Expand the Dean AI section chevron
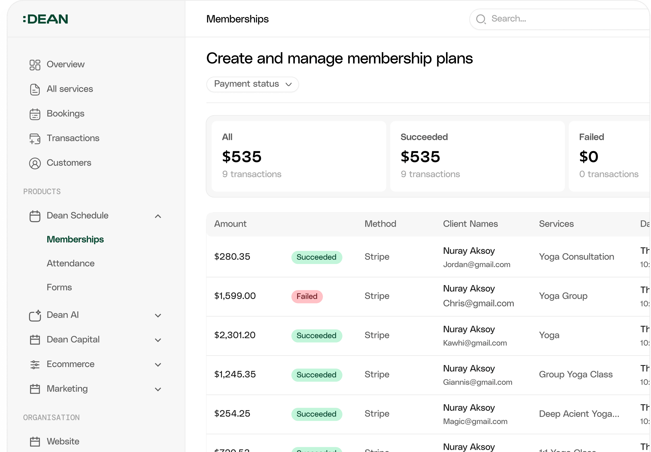 click(158, 315)
